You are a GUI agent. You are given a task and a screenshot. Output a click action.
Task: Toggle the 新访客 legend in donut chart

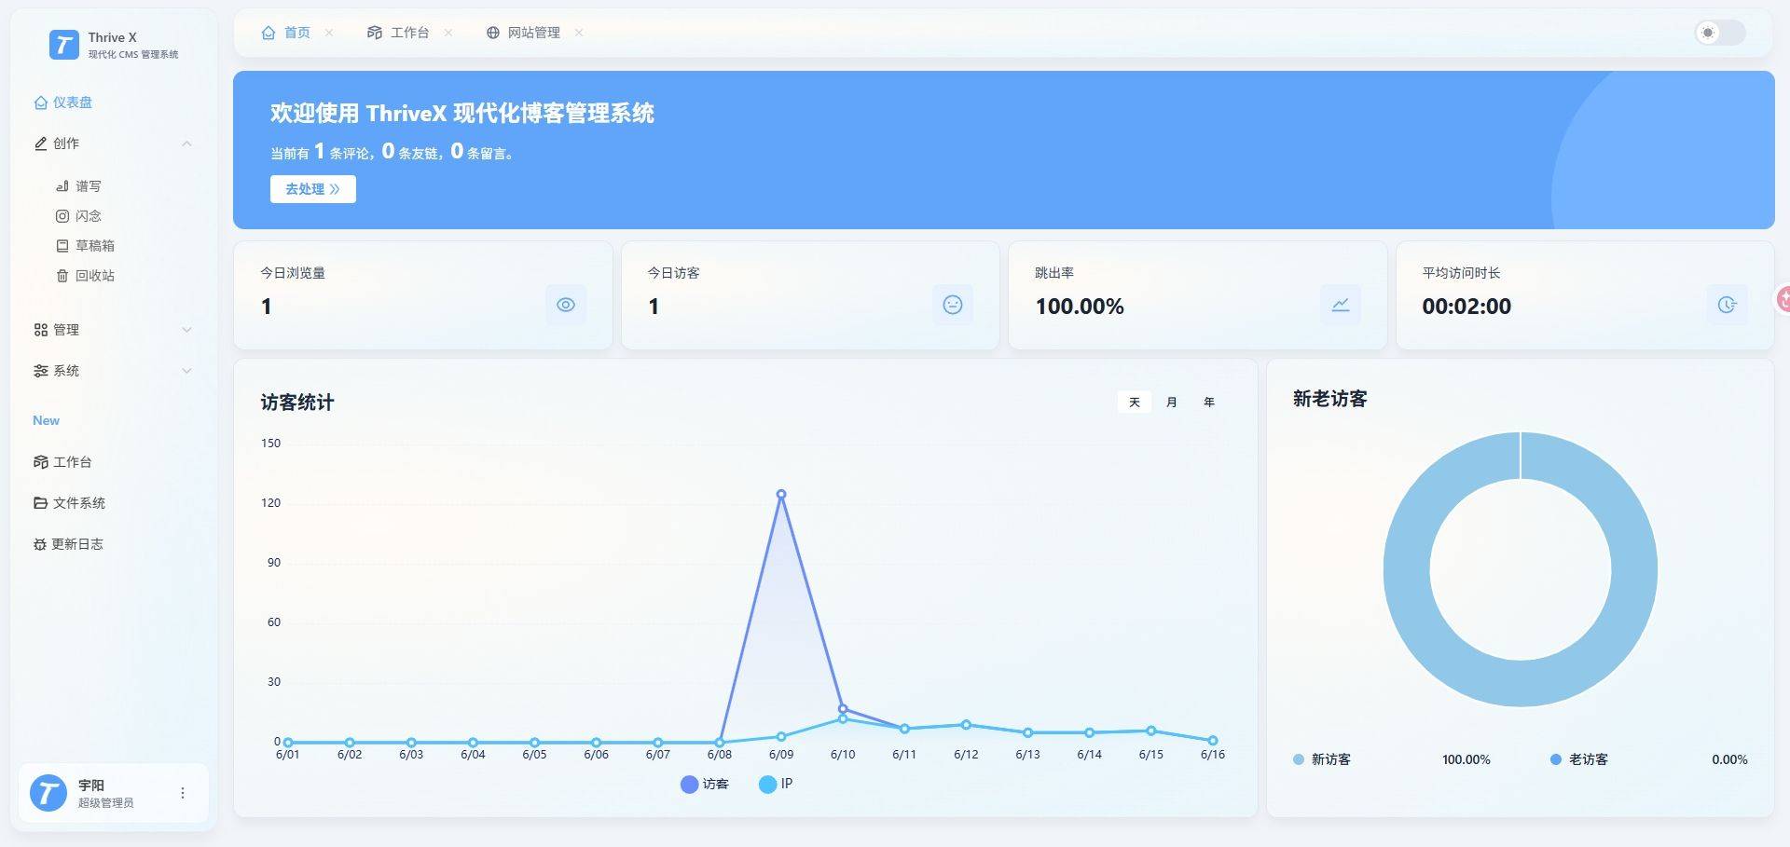(1322, 759)
